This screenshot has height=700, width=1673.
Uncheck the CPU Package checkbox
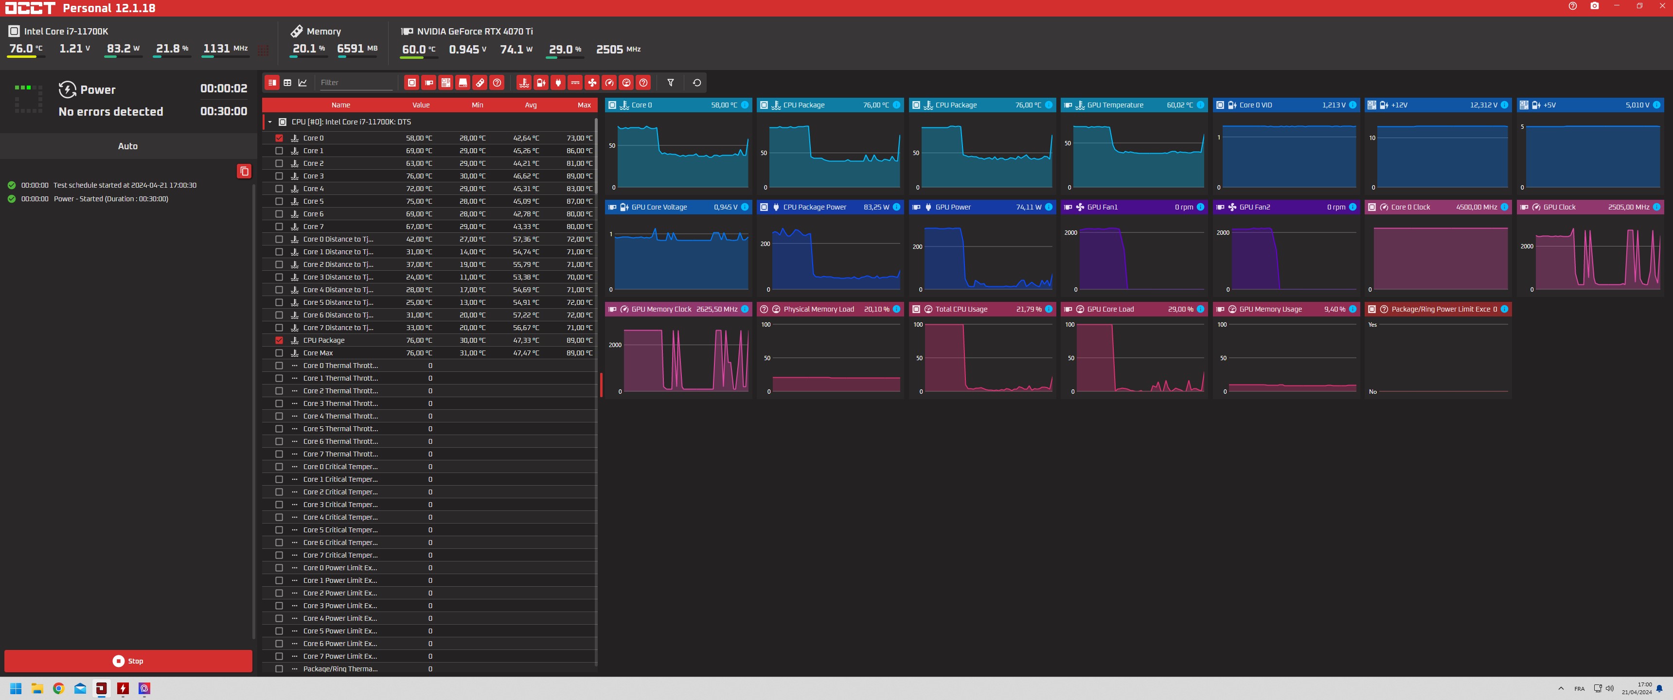[279, 340]
